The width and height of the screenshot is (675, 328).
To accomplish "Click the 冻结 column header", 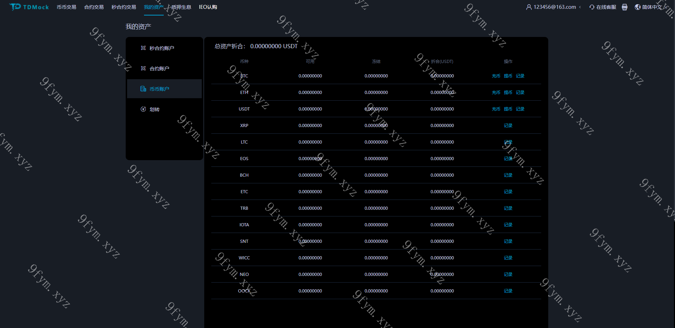I will [376, 62].
